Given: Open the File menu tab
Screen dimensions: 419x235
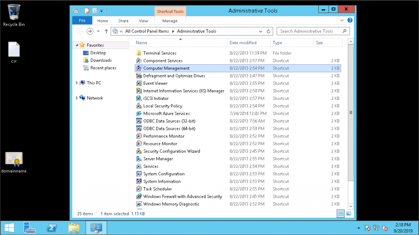Looking at the screenshot, I should (82, 20).
